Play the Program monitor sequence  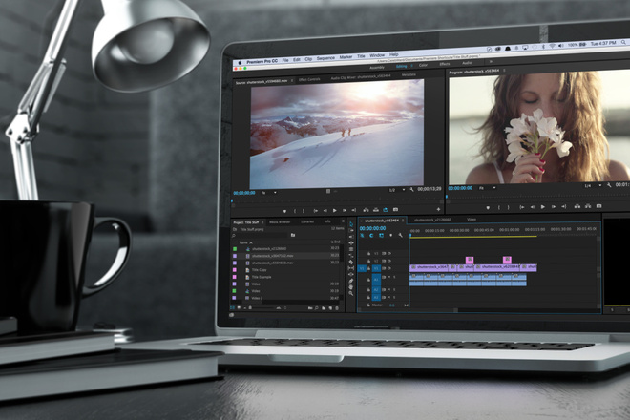pos(543,207)
